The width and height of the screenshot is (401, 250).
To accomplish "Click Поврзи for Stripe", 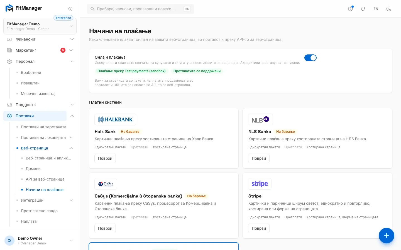I will click(259, 228).
